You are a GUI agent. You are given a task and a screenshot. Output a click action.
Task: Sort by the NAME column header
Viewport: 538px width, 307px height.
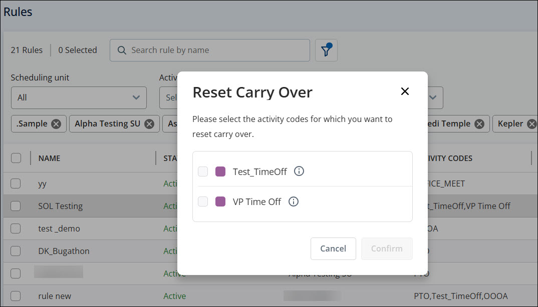(50, 158)
